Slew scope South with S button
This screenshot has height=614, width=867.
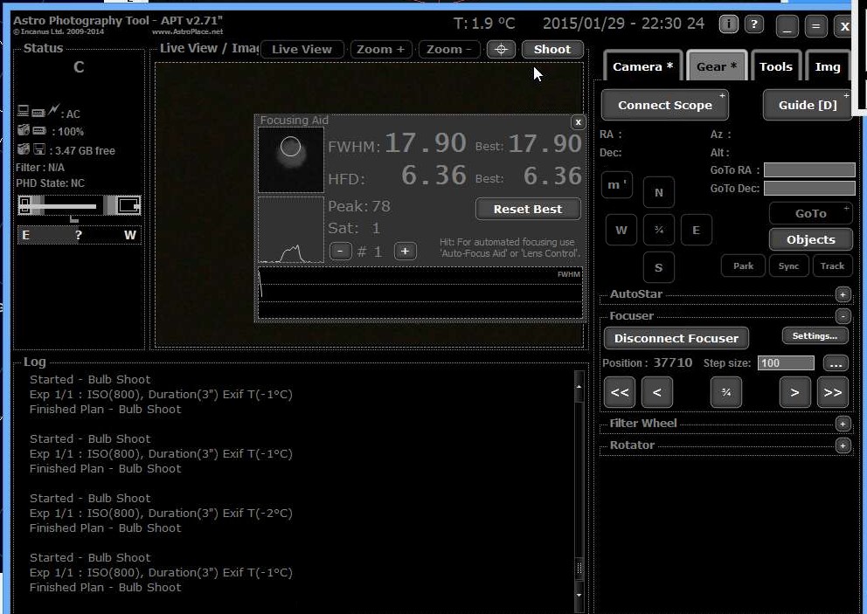658,267
